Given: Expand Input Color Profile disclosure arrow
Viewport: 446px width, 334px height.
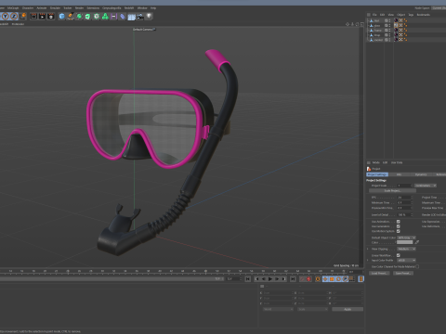Looking at the screenshot, I should [x=368, y=261].
